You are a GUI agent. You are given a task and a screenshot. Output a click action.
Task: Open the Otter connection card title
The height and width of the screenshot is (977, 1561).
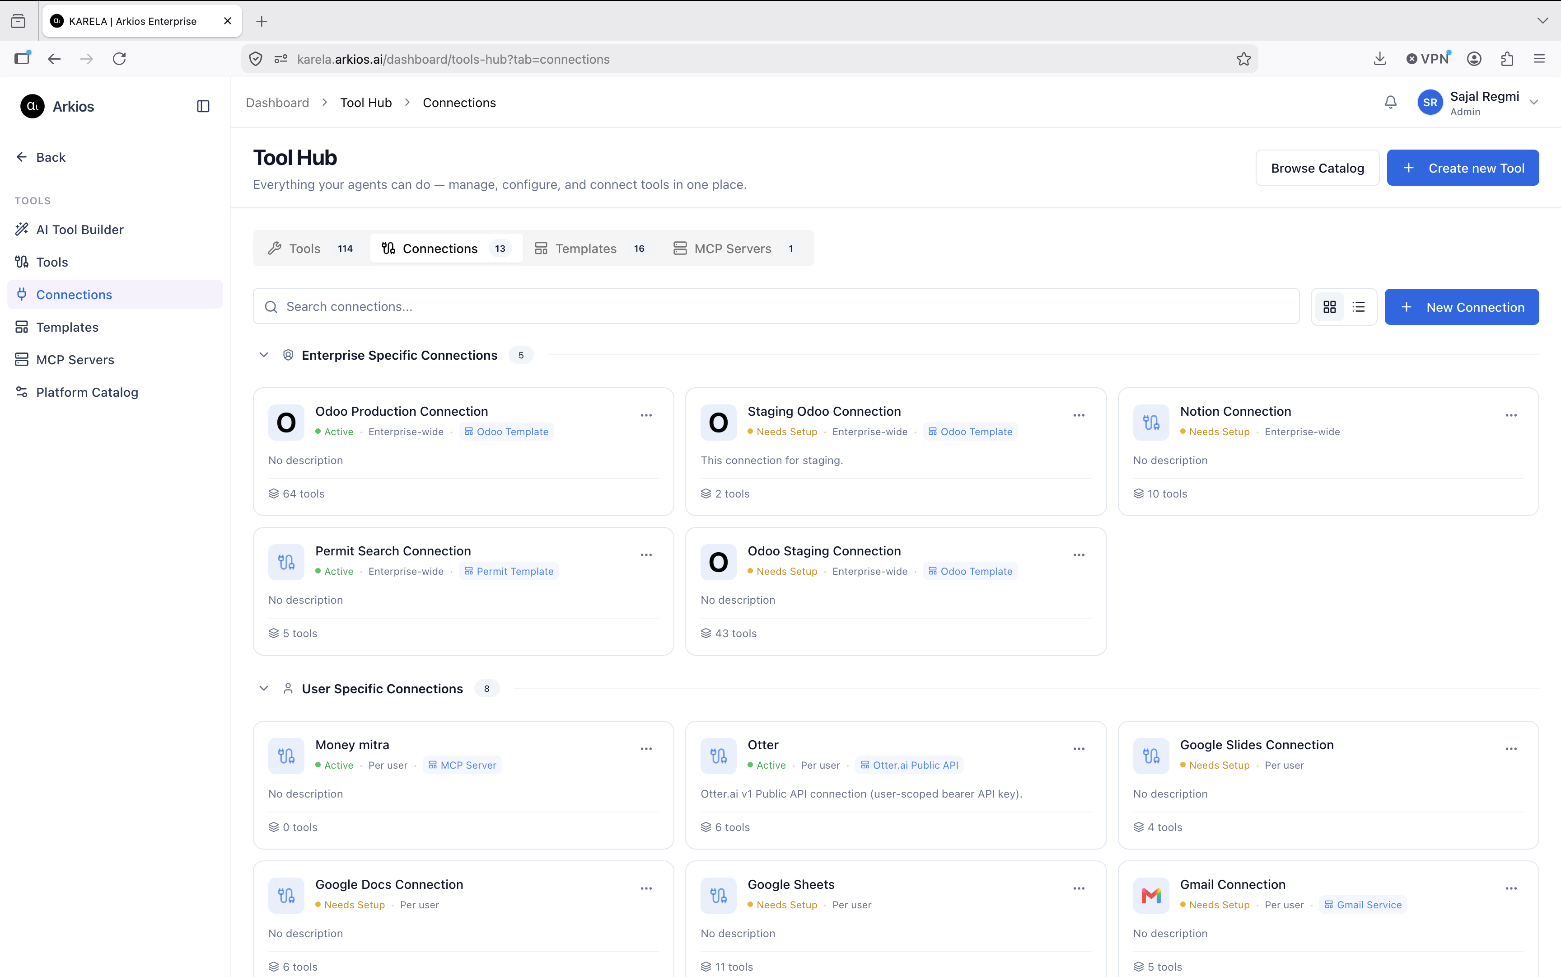click(x=763, y=745)
